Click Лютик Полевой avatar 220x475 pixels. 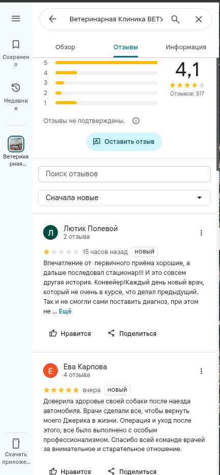coord(51,233)
